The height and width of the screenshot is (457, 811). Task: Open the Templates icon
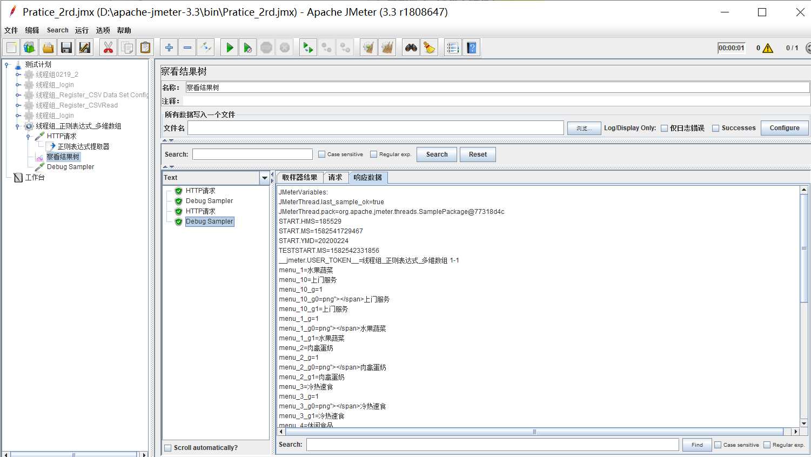pyautogui.click(x=30, y=48)
